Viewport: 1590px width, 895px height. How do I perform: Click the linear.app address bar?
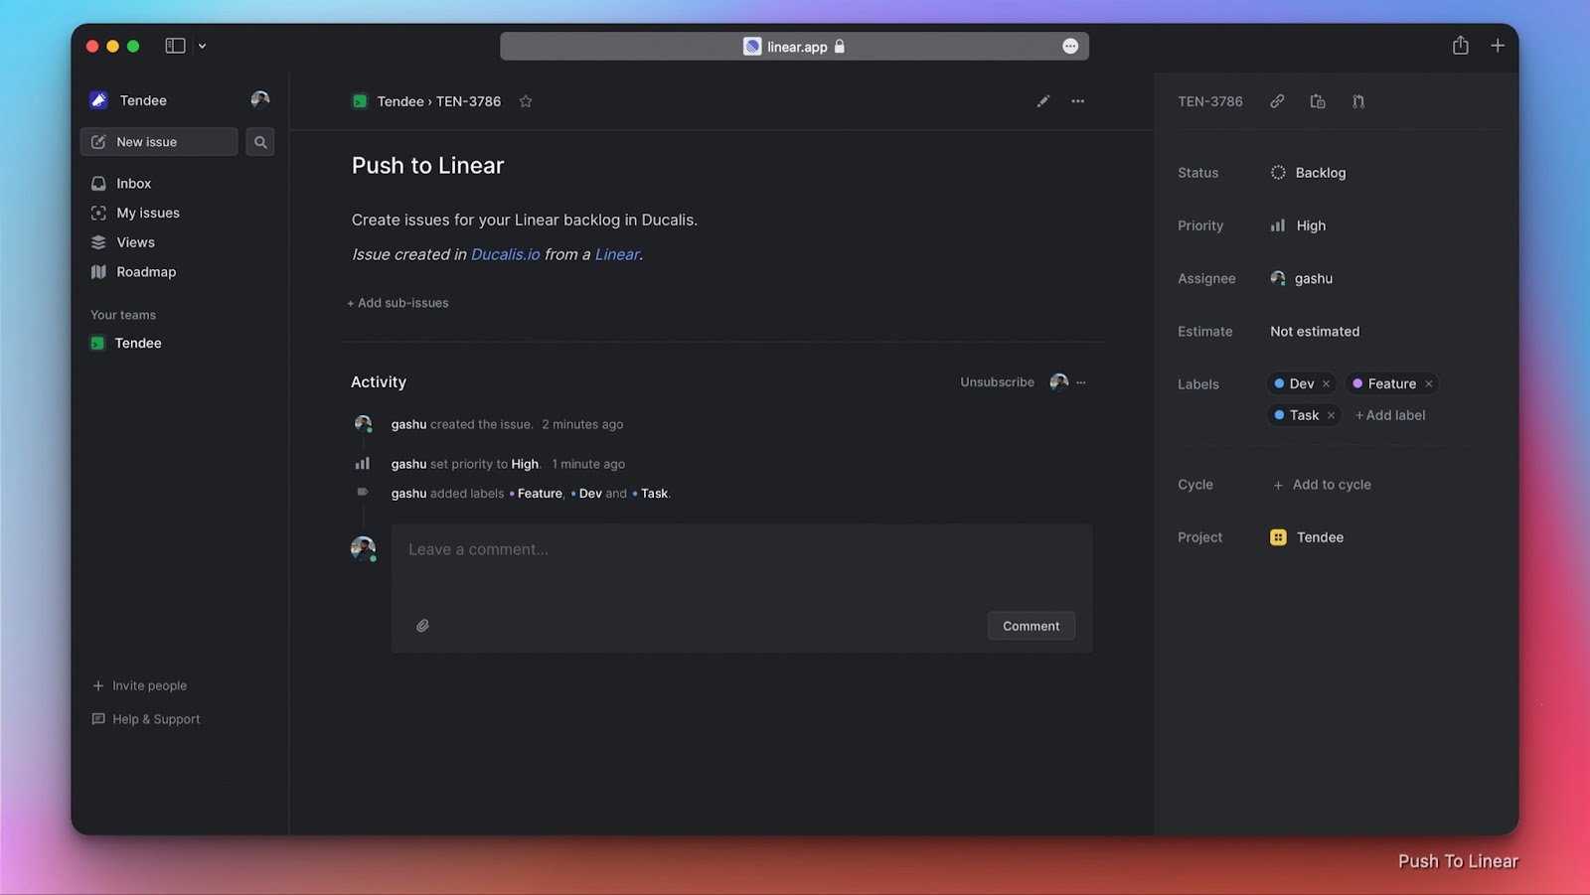pos(794,47)
